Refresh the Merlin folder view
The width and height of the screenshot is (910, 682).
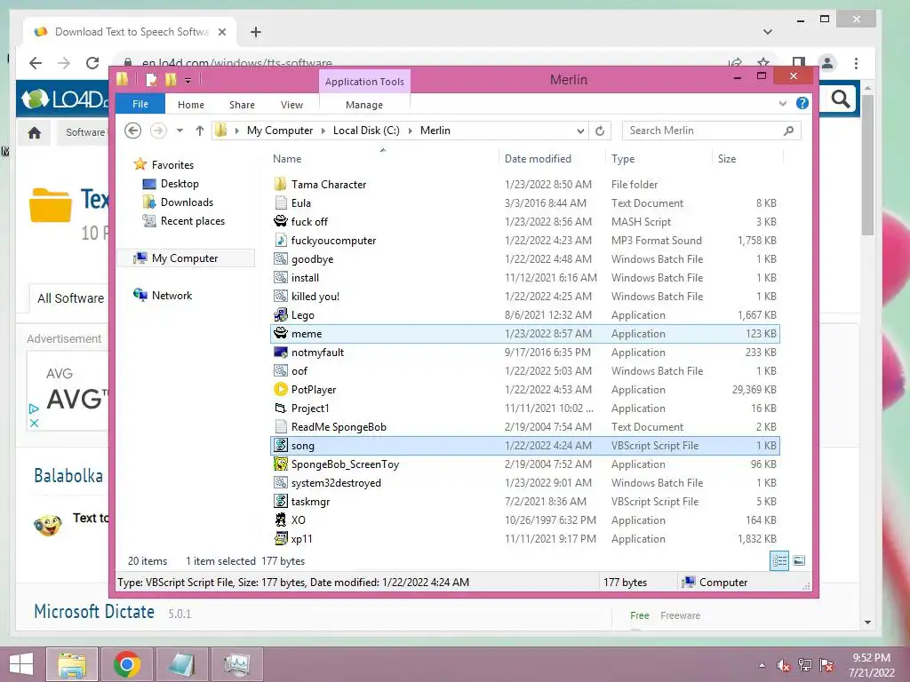600,131
